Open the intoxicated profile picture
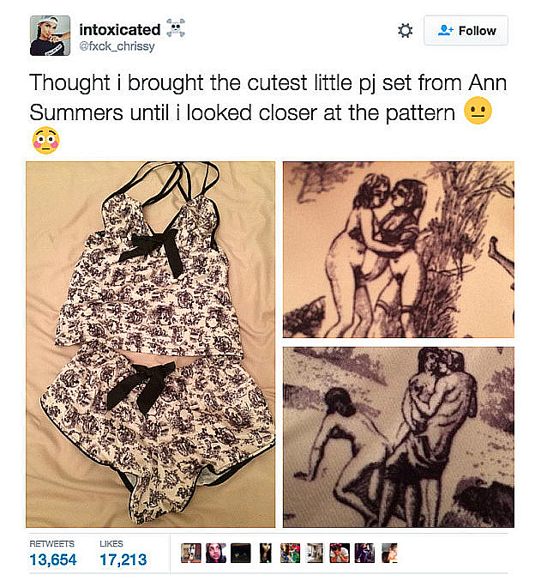This screenshot has width=535, height=581. (50, 37)
